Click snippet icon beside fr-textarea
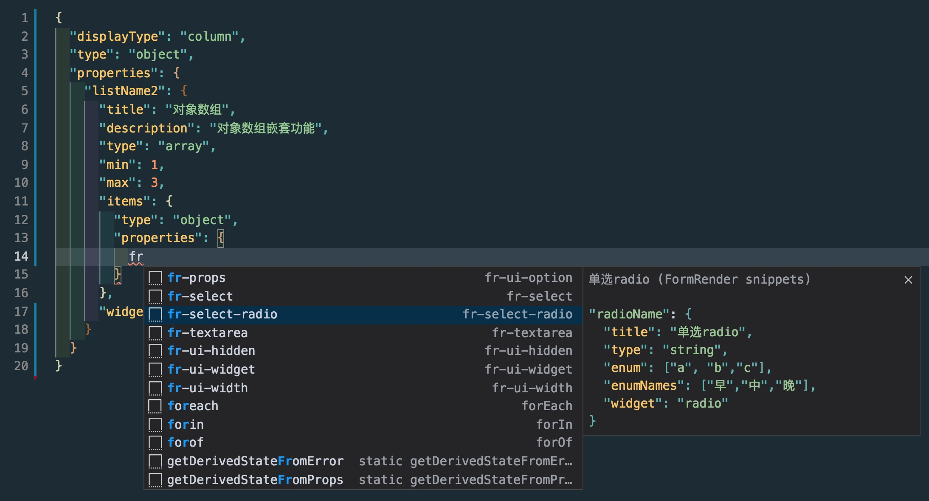Image resolution: width=929 pixels, height=501 pixels. click(x=155, y=333)
